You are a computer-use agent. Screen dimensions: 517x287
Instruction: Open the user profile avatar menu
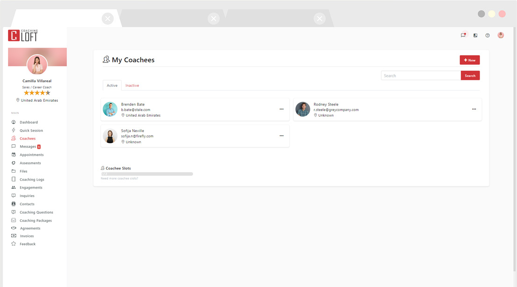click(501, 35)
